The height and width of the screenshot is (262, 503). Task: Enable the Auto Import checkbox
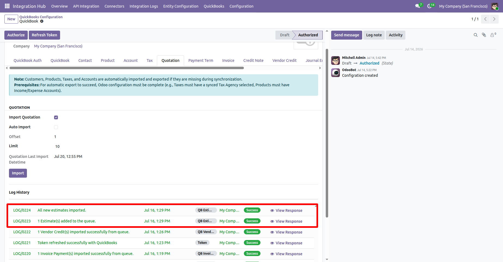56,127
